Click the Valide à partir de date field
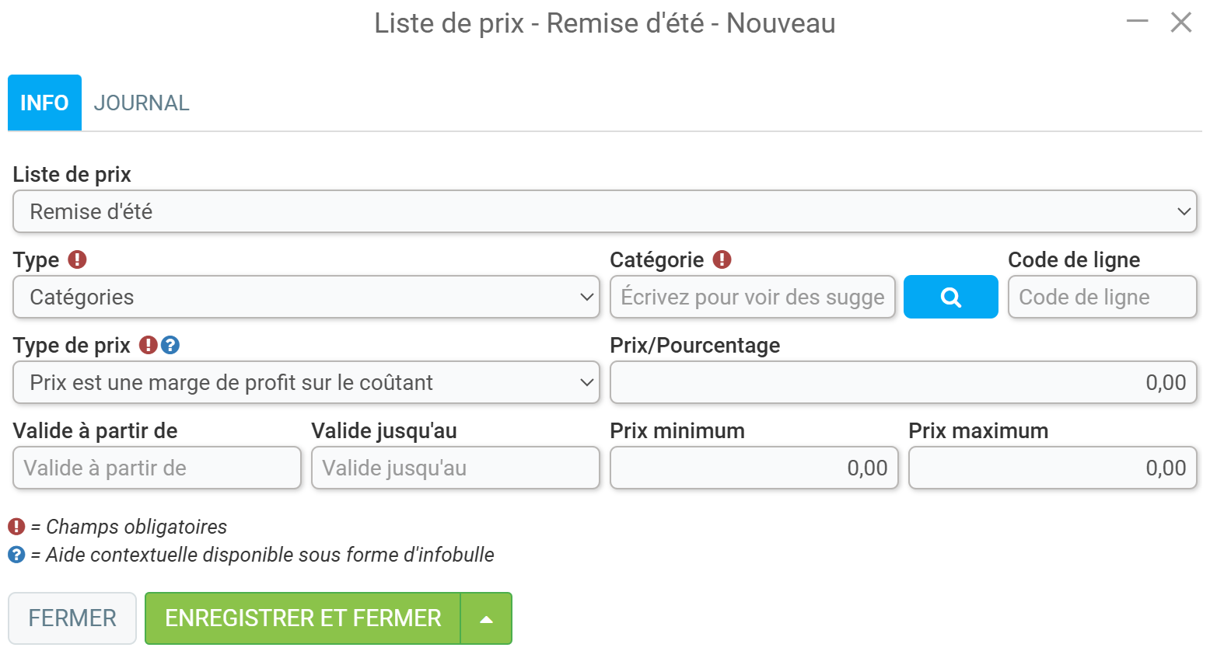The height and width of the screenshot is (651, 1210). pyautogui.click(x=157, y=468)
